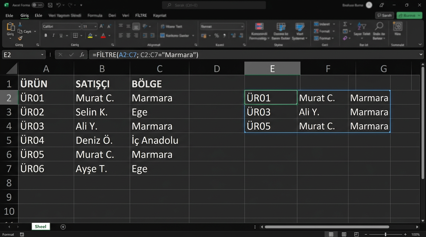The width and height of the screenshot is (426, 237).
Task: Apply italic with the I icon
Action: (x=53, y=35)
